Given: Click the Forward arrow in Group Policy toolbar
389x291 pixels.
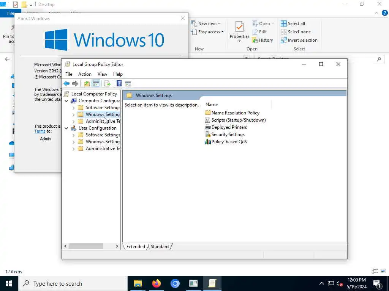Looking at the screenshot, I should [75, 84].
